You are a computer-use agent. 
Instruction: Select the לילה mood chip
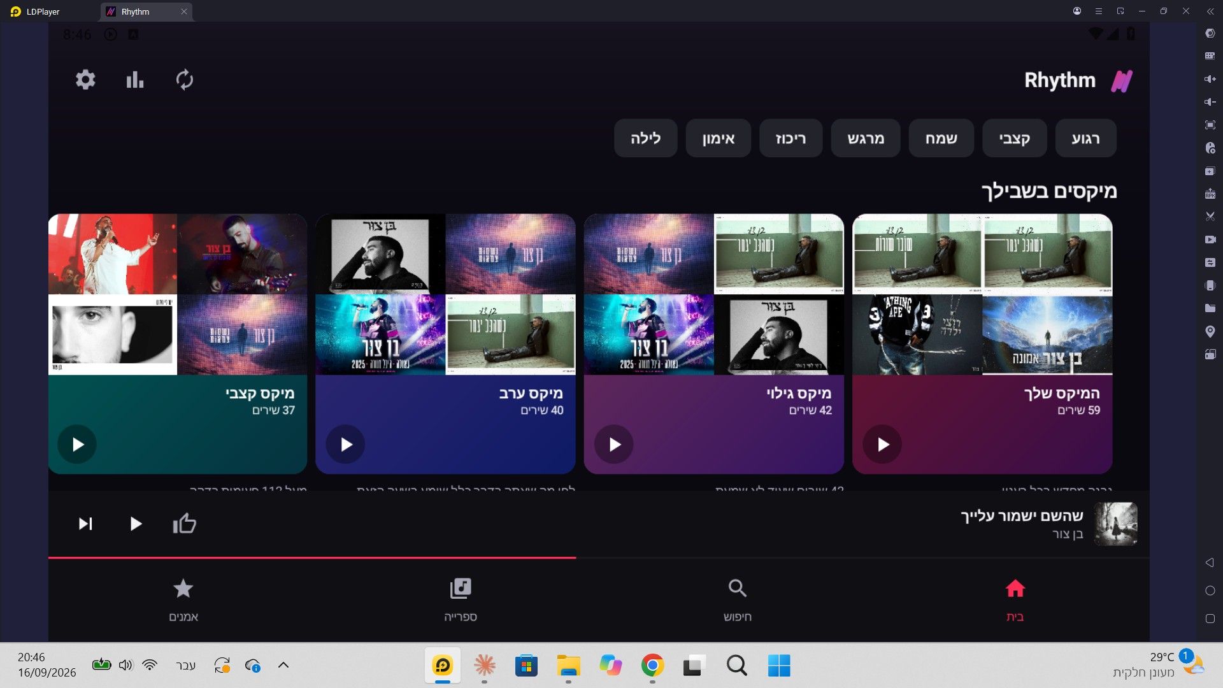coord(645,138)
